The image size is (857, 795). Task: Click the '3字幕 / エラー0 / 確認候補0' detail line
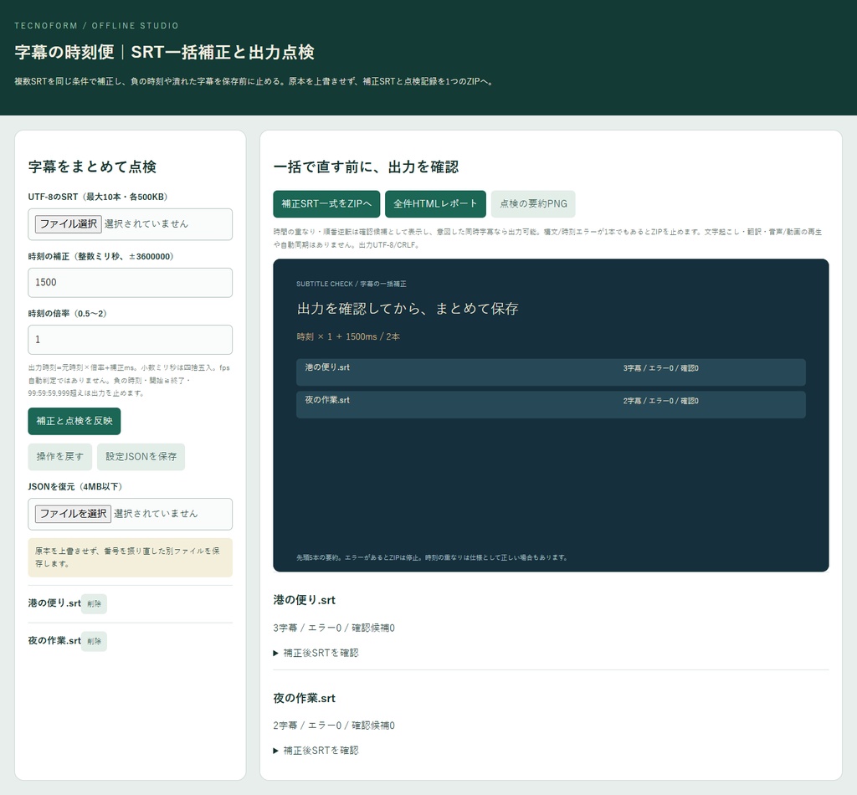click(x=334, y=628)
